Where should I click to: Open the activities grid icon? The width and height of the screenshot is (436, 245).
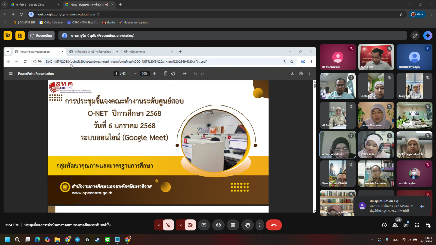417,225
